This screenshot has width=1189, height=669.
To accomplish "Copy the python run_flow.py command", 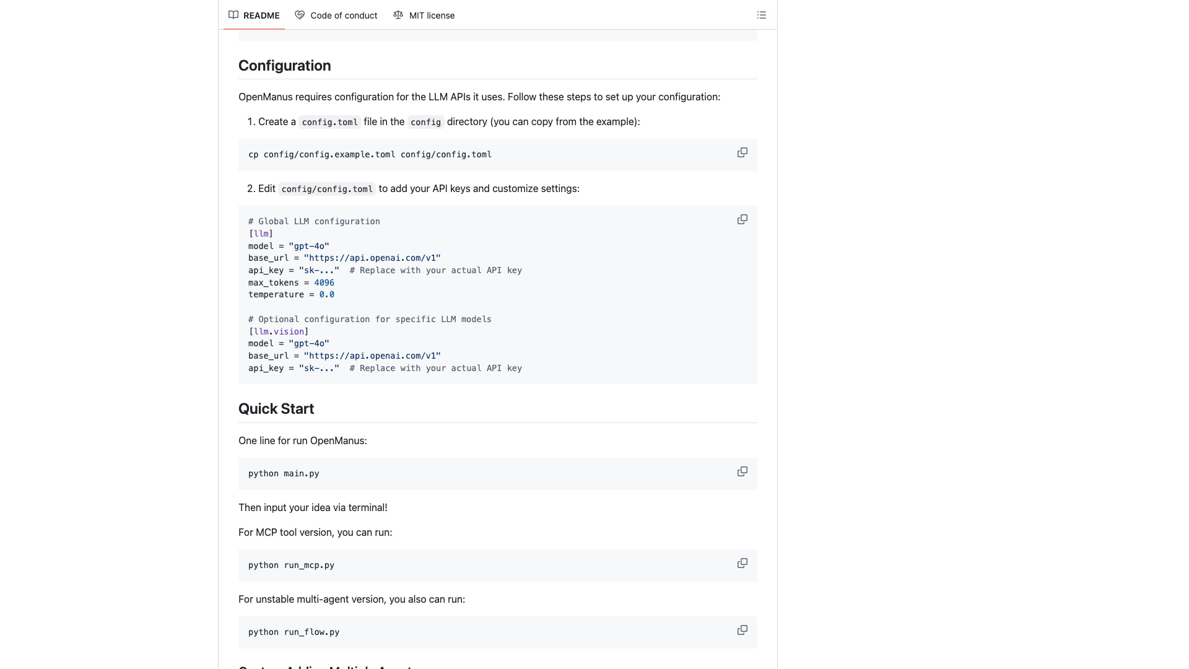I will [x=742, y=630].
